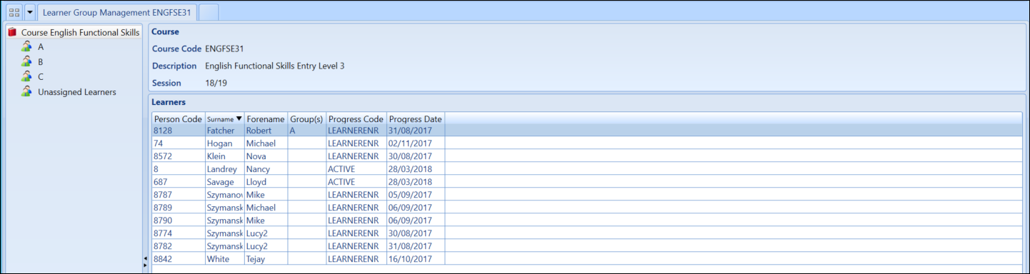Sort by the Forename column header

pos(266,118)
